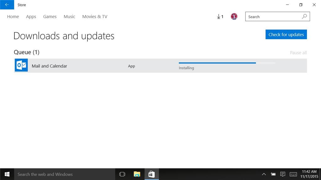The image size is (321, 180).
Task: Click Check for updates button
Action: pyautogui.click(x=286, y=34)
